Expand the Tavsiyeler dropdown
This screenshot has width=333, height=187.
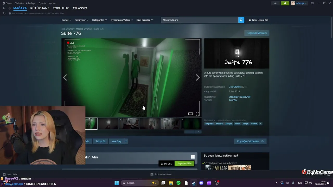point(82,20)
